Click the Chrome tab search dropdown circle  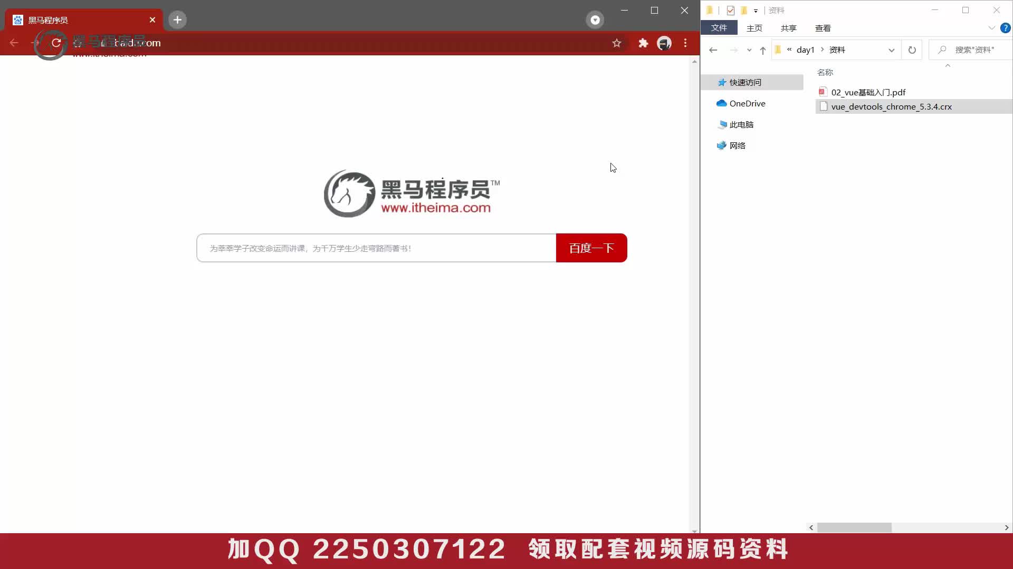(595, 20)
